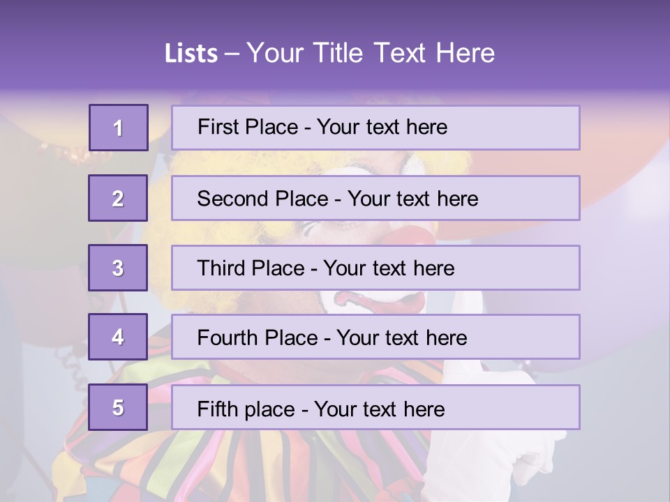Click the 'Fifth place' text box
670x502 pixels.
click(x=375, y=407)
